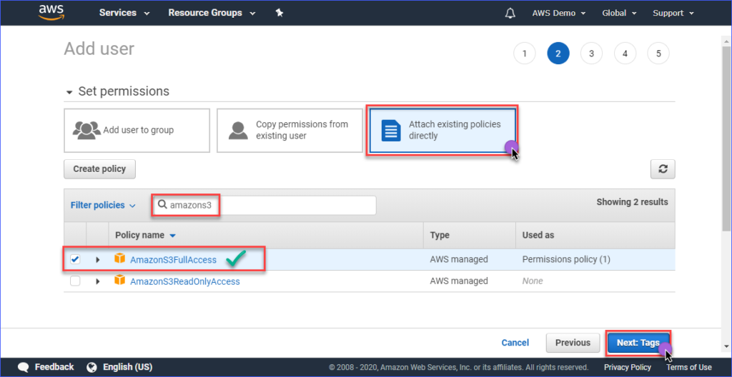Open the Filter policies dropdown
Screen dimensions: 732x377
pos(103,205)
